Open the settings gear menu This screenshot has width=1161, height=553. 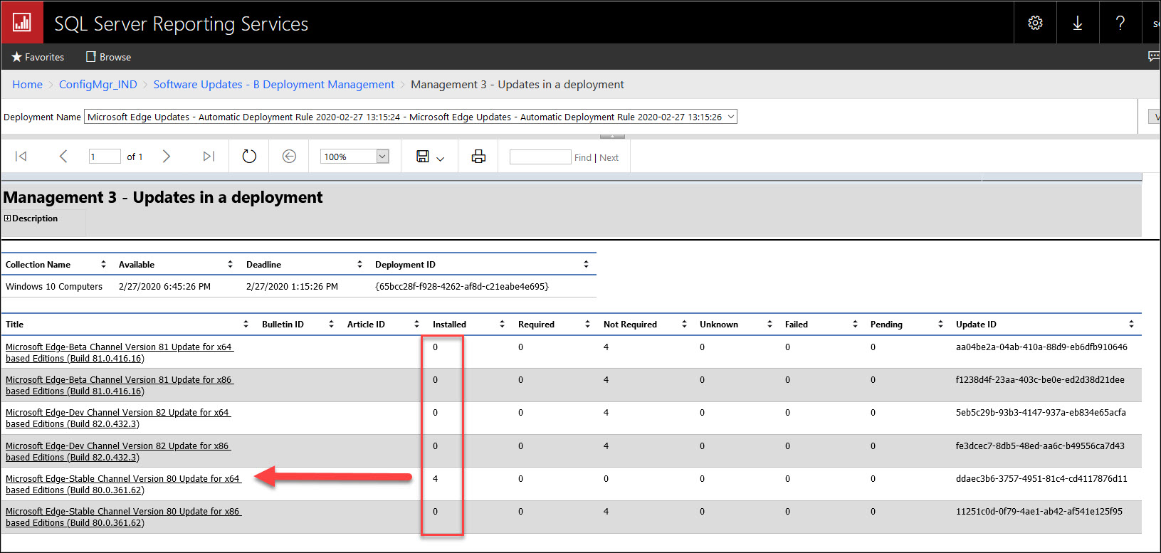pyautogui.click(x=1035, y=23)
